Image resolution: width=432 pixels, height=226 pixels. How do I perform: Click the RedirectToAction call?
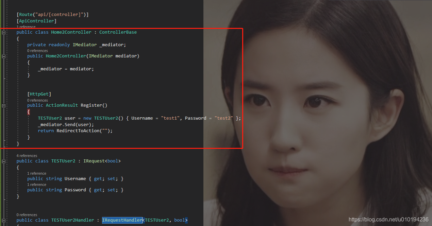tap(78, 131)
